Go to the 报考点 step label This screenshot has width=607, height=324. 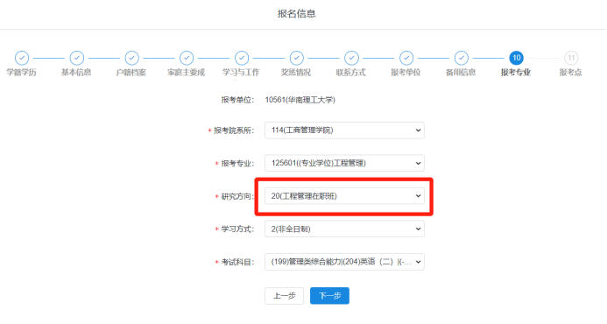[571, 73]
